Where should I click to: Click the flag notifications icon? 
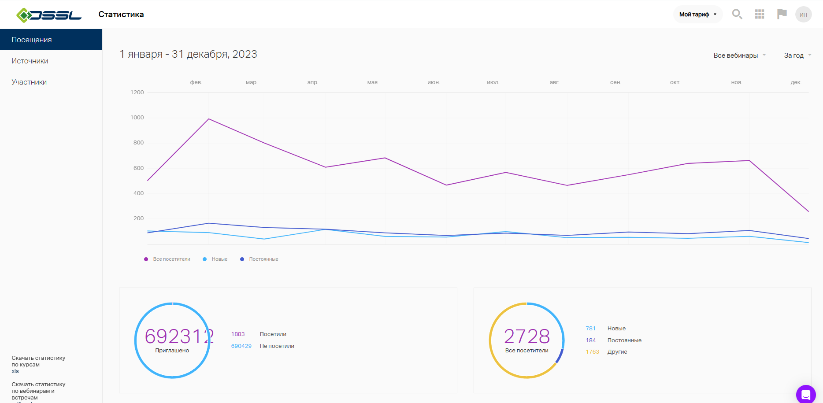tap(782, 14)
